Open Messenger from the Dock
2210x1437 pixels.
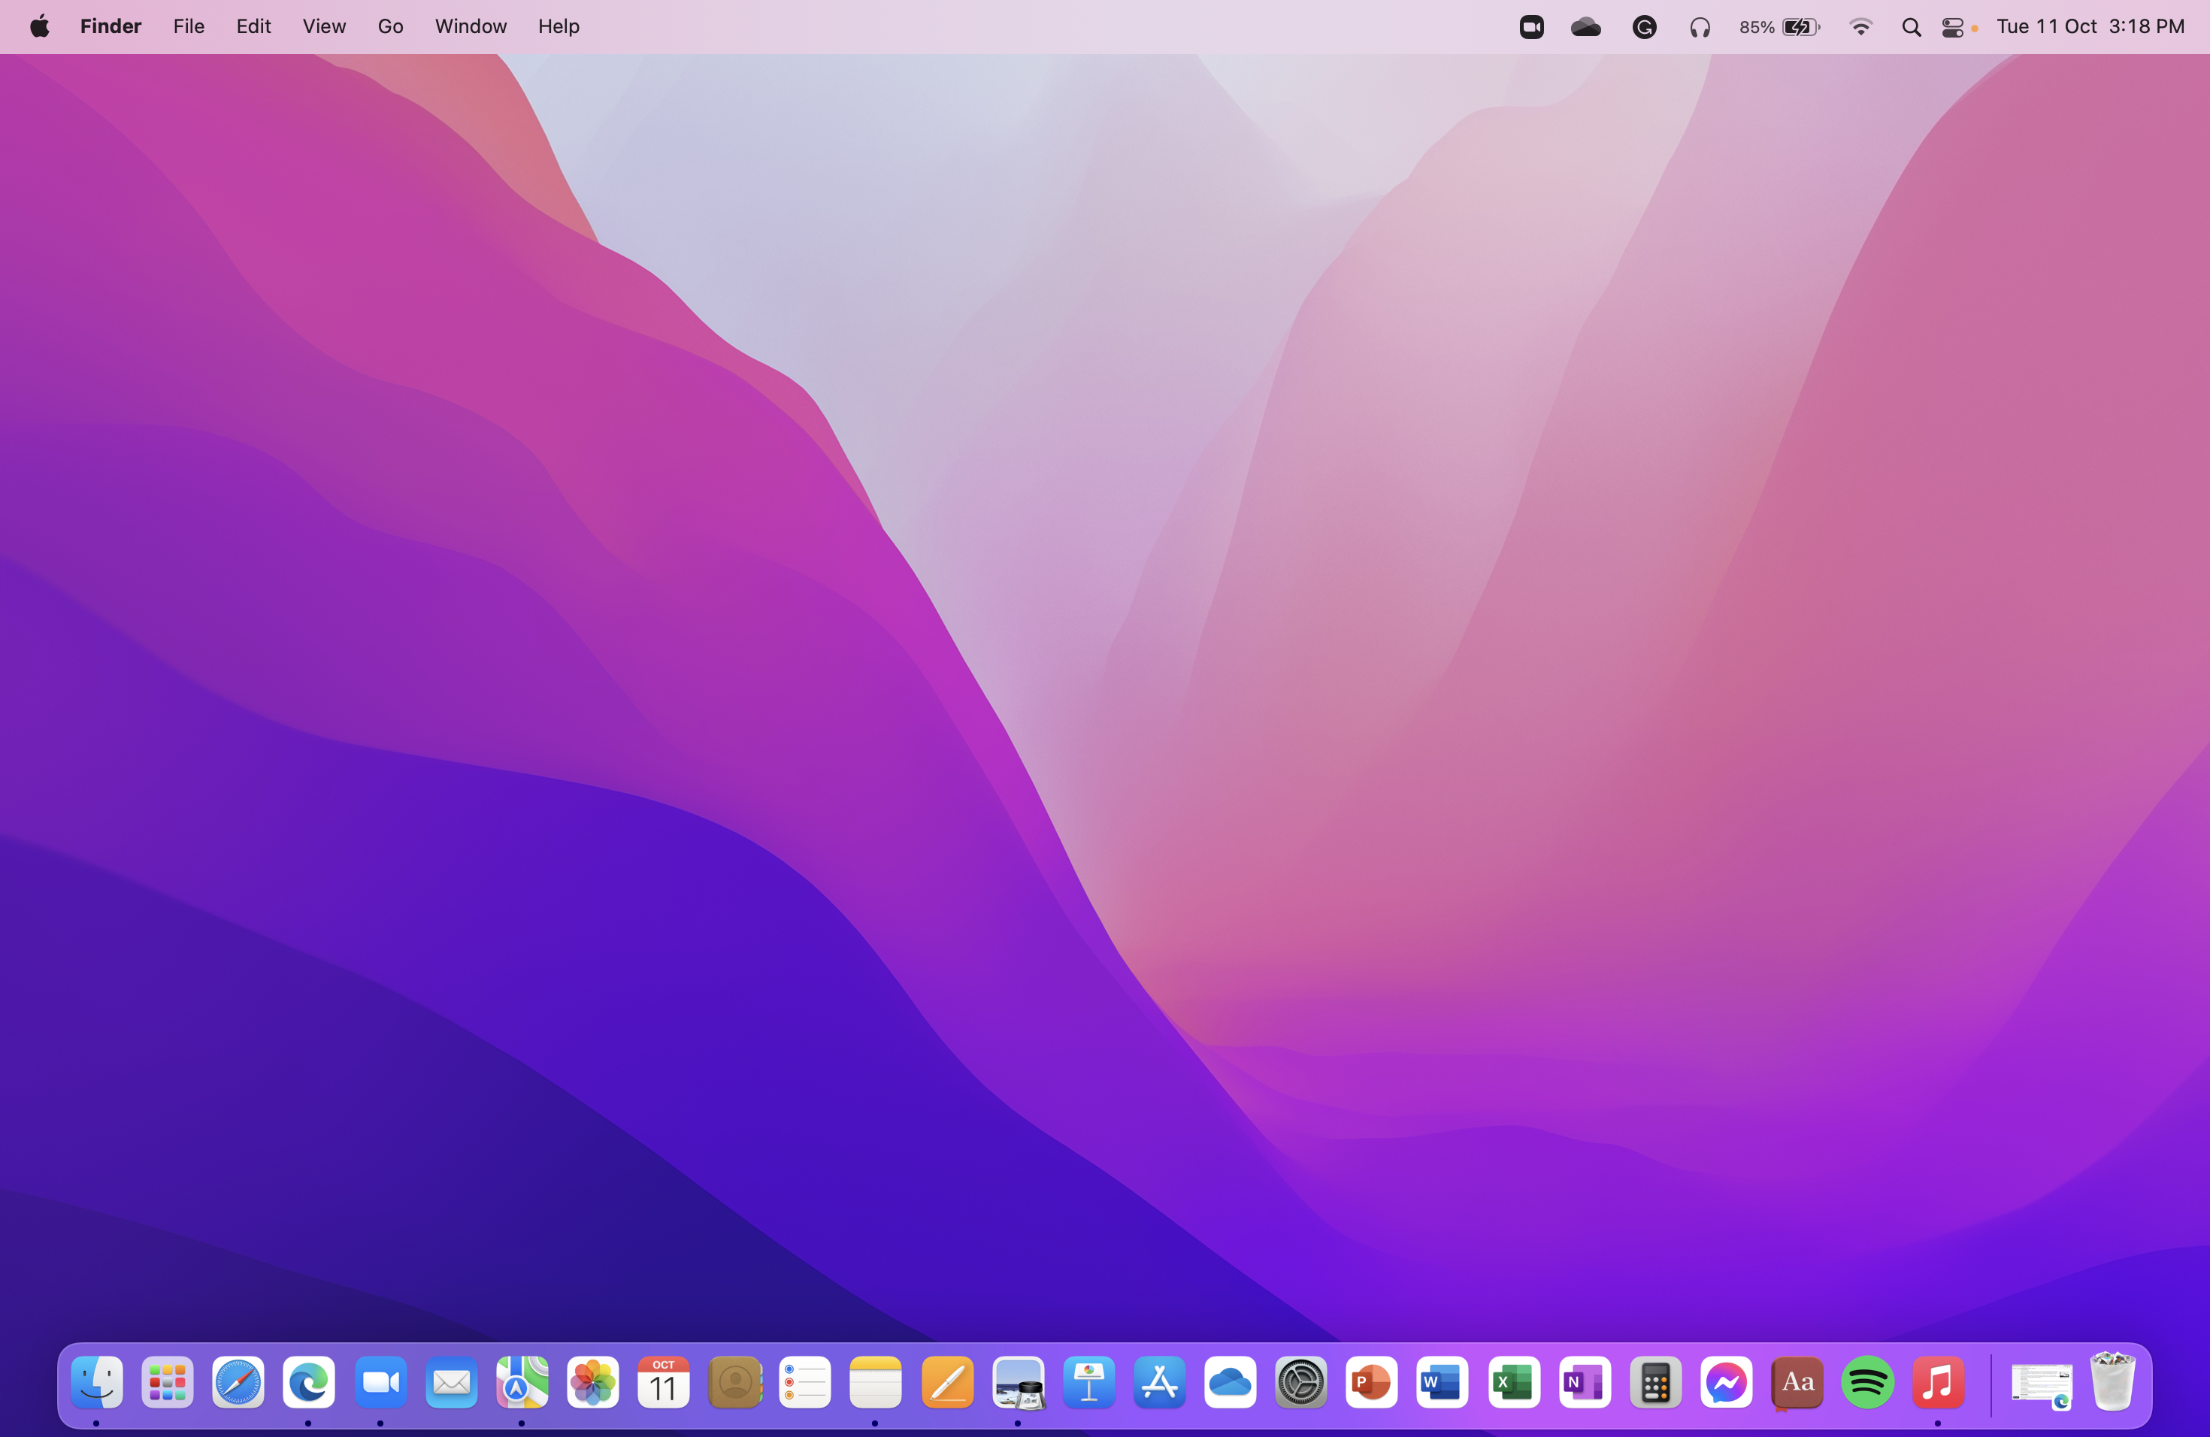[x=1726, y=1382]
